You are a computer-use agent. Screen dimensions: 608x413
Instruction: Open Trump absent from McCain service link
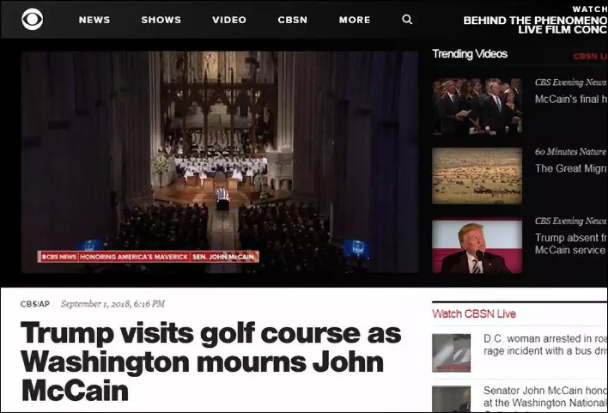click(x=571, y=244)
